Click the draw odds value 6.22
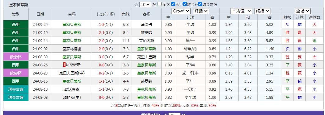Image resolution: width=325 pixels, height=115 pixels. [x=248, y=49]
